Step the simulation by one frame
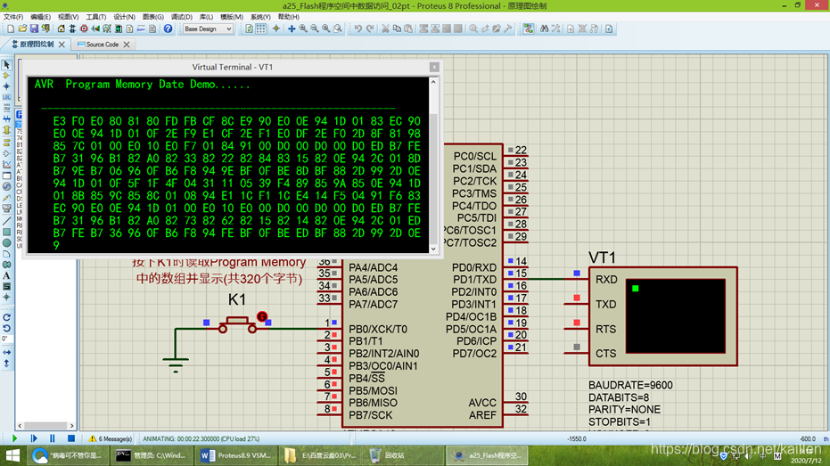The image size is (830, 466). [33, 438]
